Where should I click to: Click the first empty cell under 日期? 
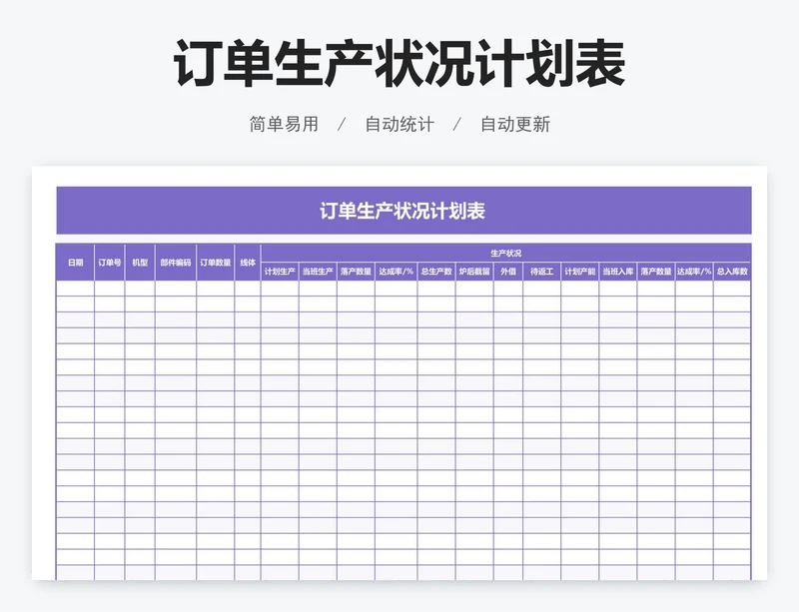tap(76, 289)
